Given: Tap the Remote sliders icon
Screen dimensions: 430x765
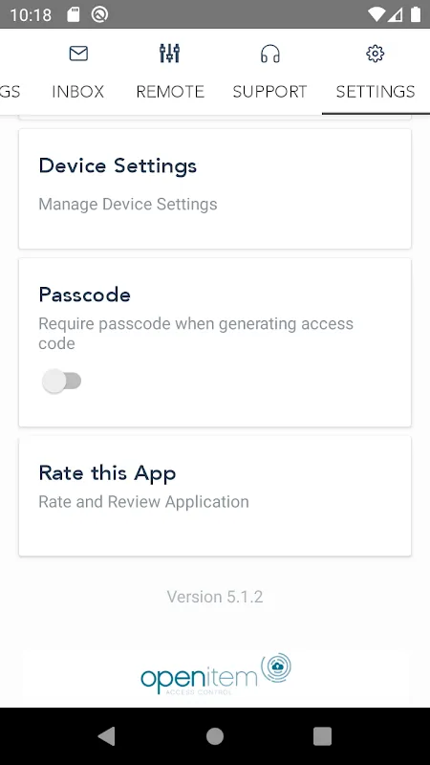Looking at the screenshot, I should point(170,54).
